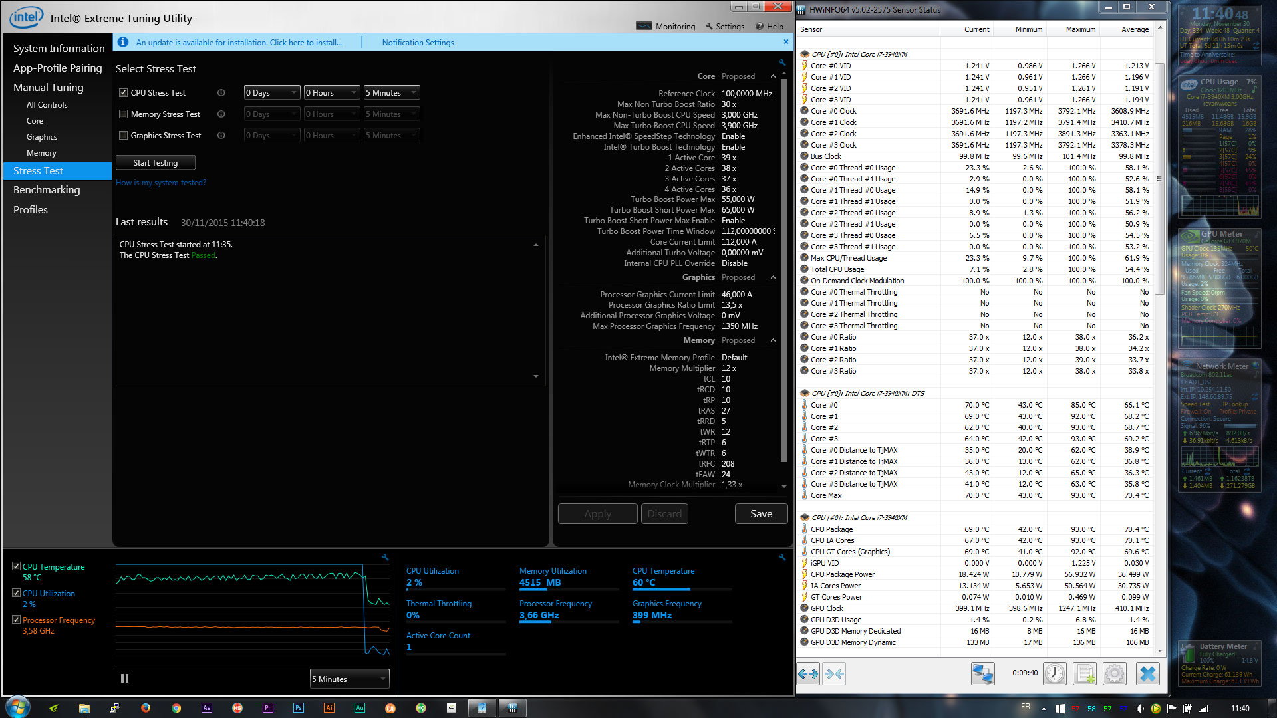The height and width of the screenshot is (718, 1277).
Task: Click the update available install link
Action: [x=239, y=43]
